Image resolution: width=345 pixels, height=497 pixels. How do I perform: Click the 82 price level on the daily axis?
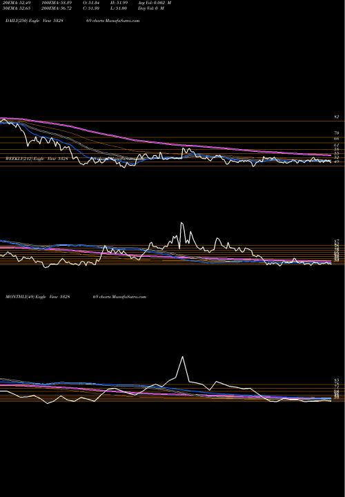[337, 117]
